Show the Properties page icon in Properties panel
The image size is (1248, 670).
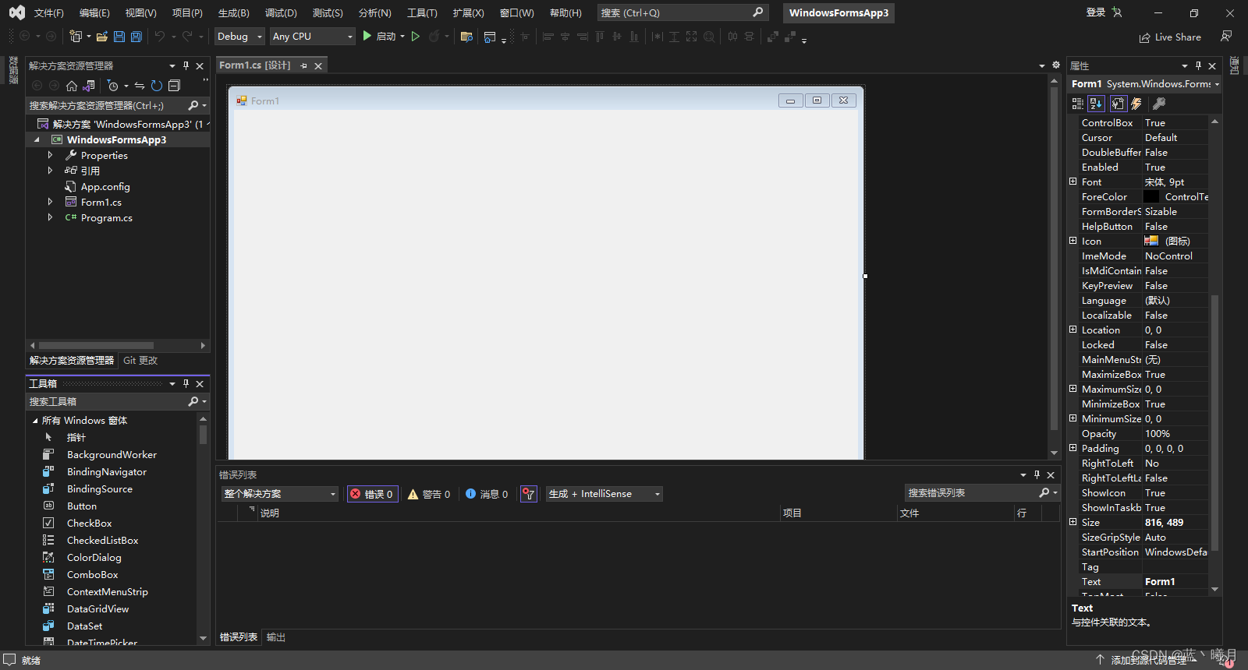[1118, 104]
